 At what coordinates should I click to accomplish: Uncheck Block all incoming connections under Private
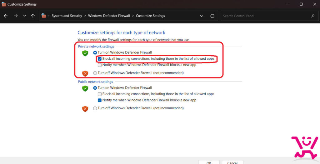99,59
